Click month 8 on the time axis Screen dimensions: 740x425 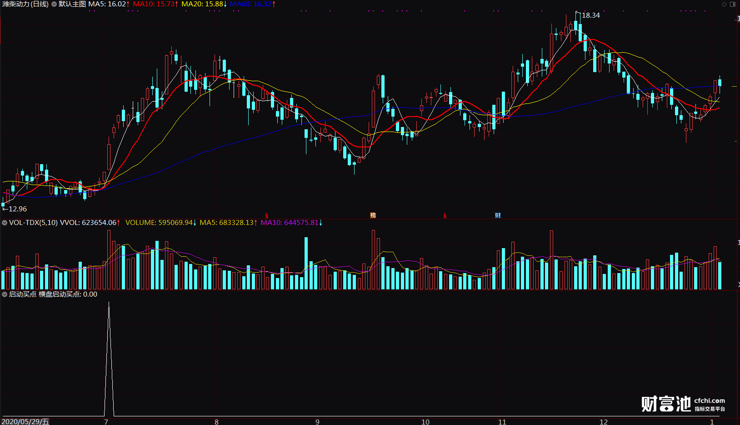(216, 422)
